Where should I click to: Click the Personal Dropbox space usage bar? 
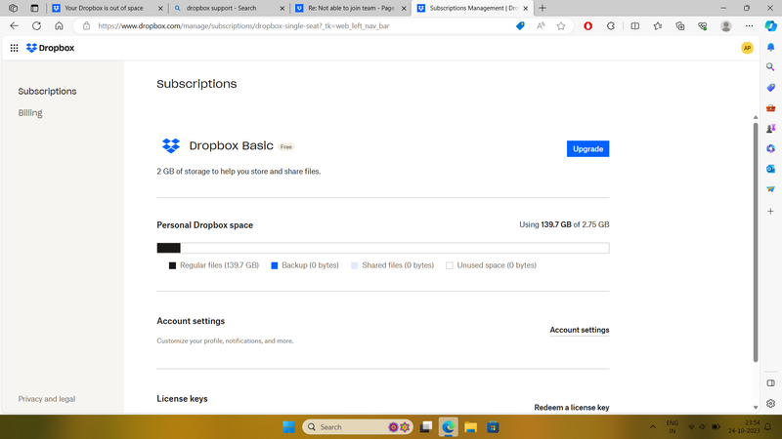point(382,249)
